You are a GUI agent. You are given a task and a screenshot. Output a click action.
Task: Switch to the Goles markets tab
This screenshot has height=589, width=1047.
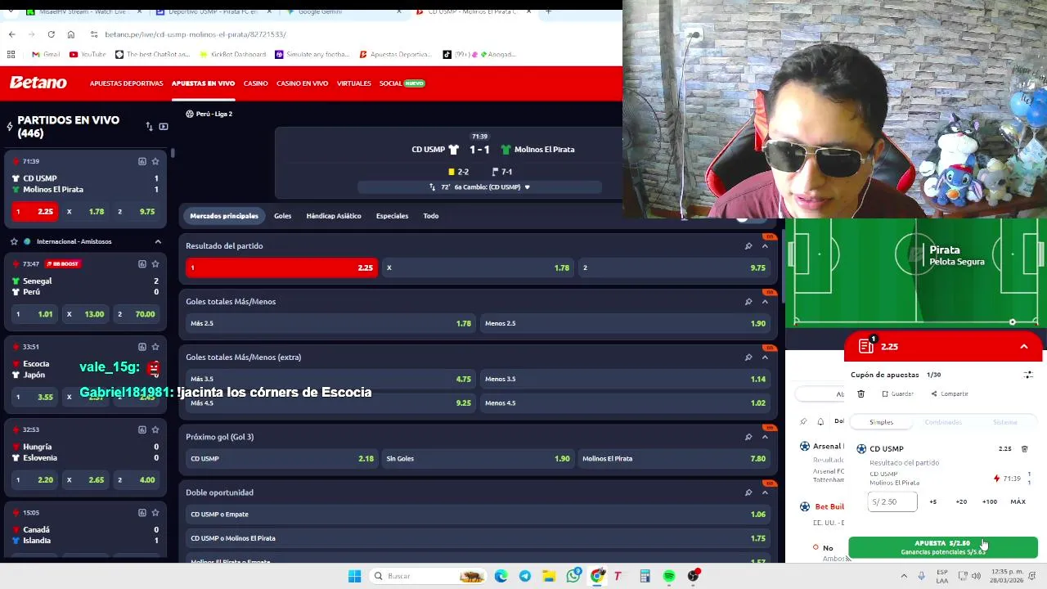(282, 216)
